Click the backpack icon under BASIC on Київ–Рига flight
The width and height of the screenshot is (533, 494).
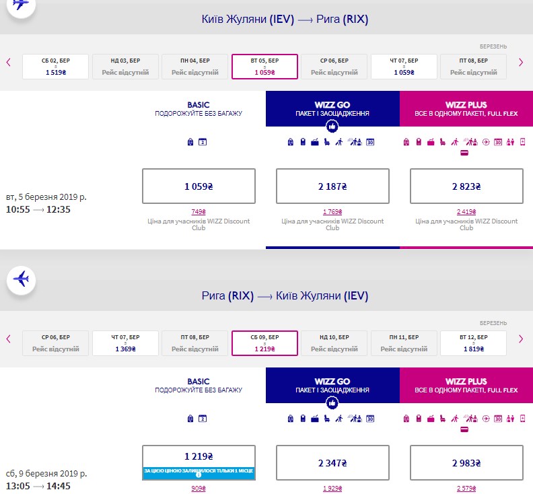pyautogui.click(x=190, y=142)
